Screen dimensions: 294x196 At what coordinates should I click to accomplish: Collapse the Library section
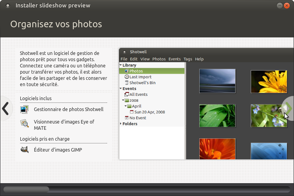click(121, 65)
